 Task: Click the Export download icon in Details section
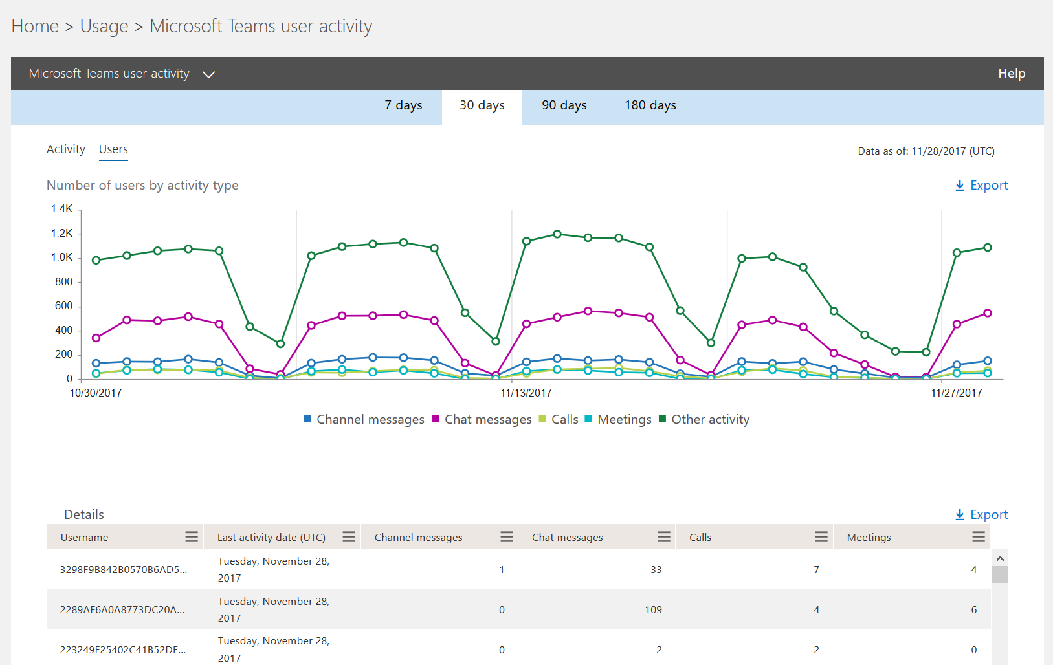click(x=959, y=514)
